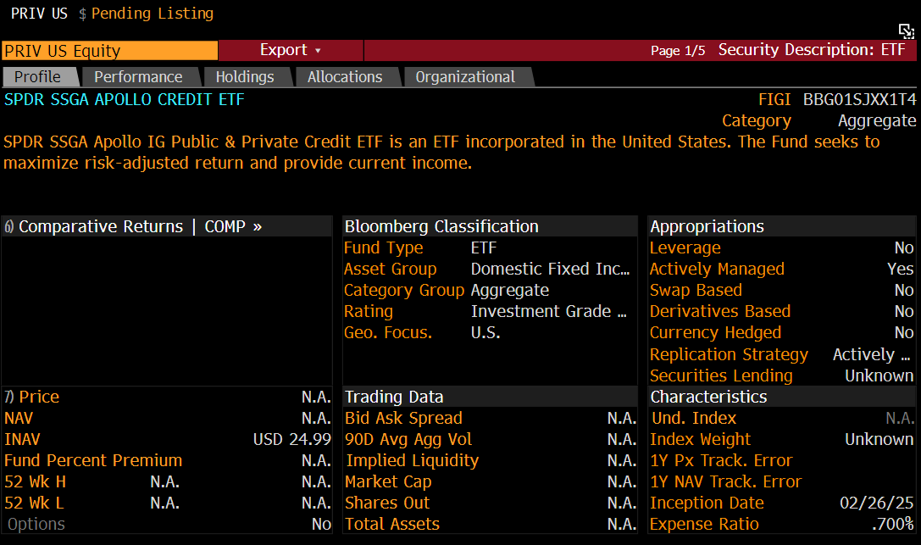
Task: Click the 1Y Px Track. Error label
Action: click(x=722, y=460)
